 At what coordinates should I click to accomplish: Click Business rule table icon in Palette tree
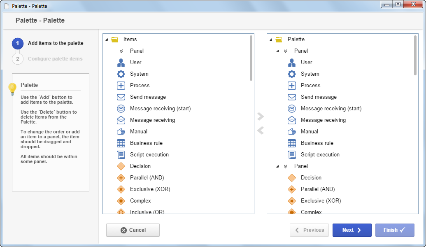pos(292,143)
